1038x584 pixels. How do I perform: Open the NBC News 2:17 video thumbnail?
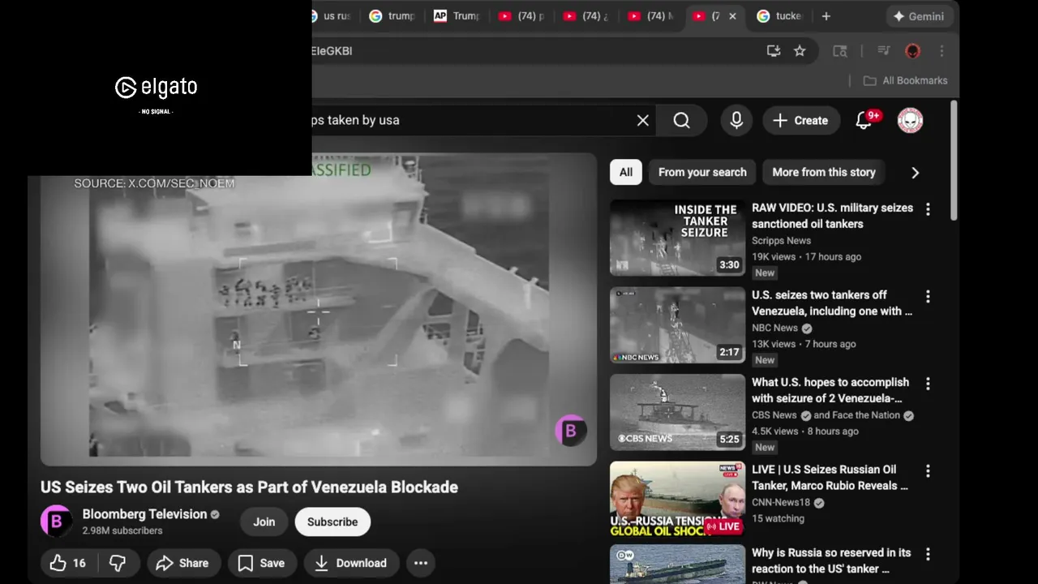click(x=677, y=324)
